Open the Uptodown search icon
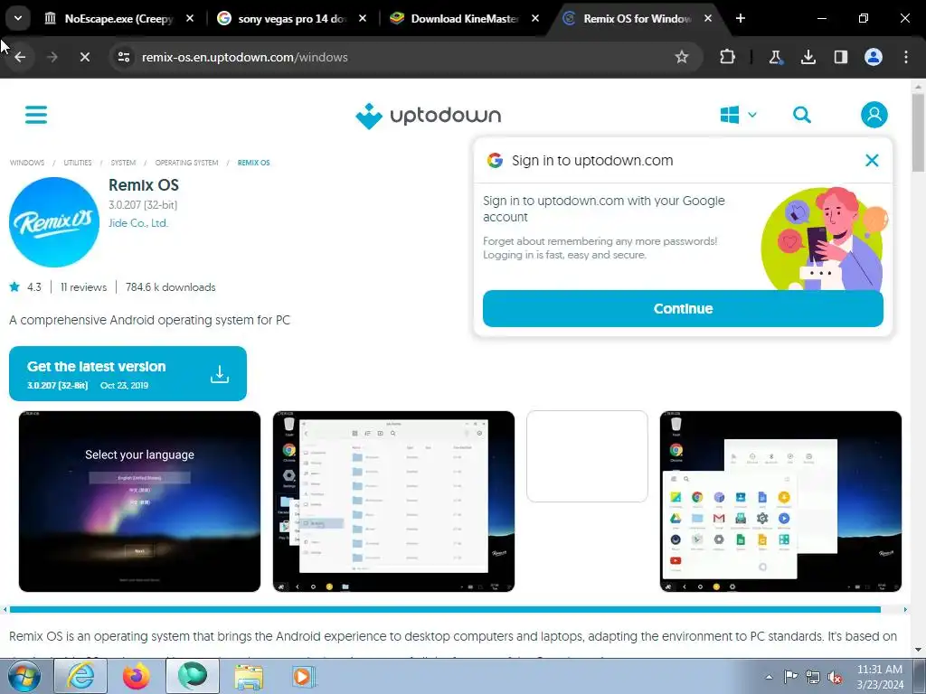Viewport: 926px width, 694px height. [x=801, y=115]
